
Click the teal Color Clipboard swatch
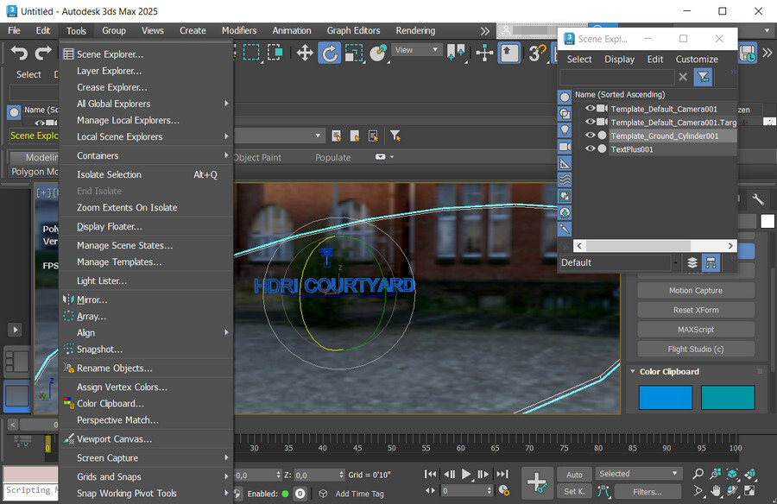click(x=728, y=398)
